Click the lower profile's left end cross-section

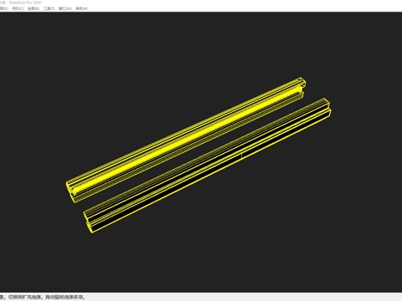tap(89, 222)
